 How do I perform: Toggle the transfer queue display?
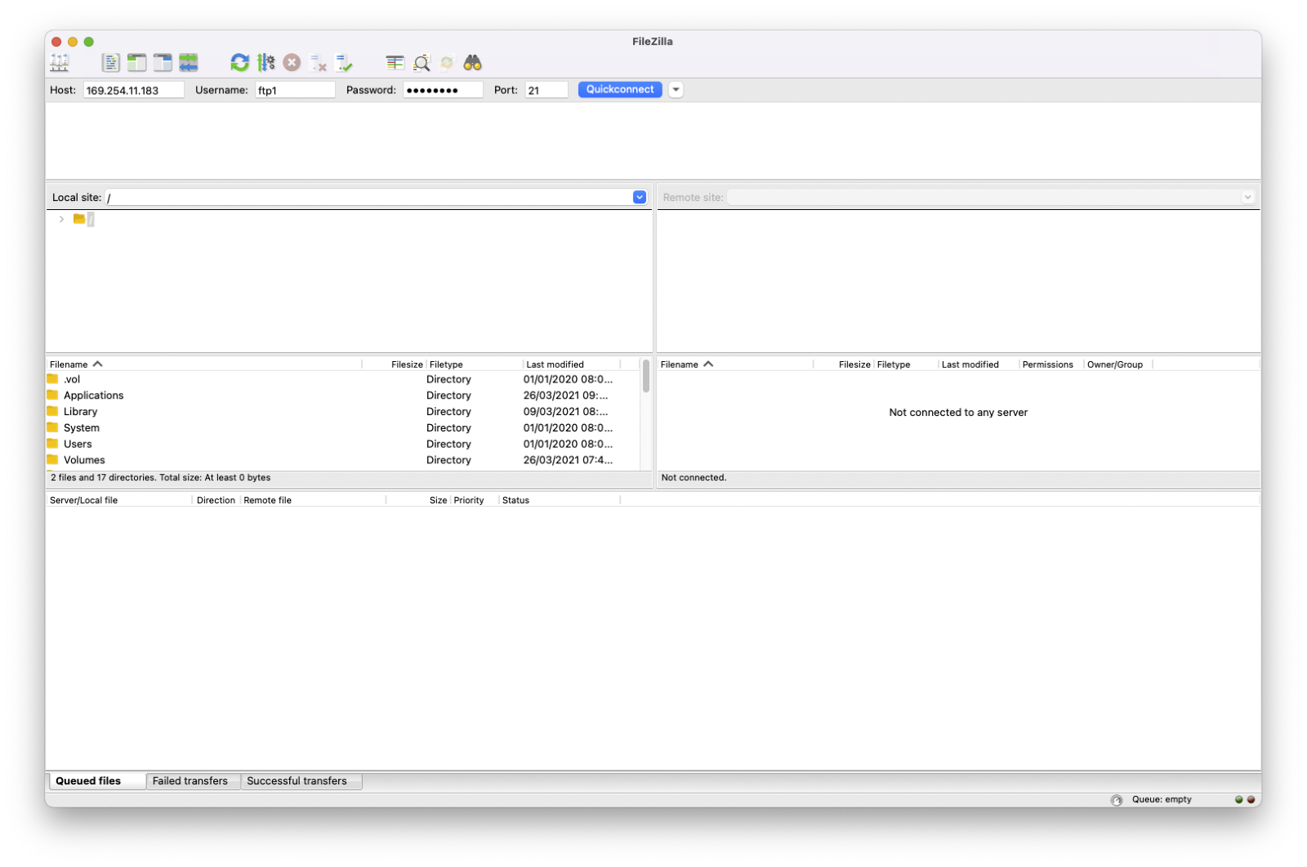click(x=189, y=63)
